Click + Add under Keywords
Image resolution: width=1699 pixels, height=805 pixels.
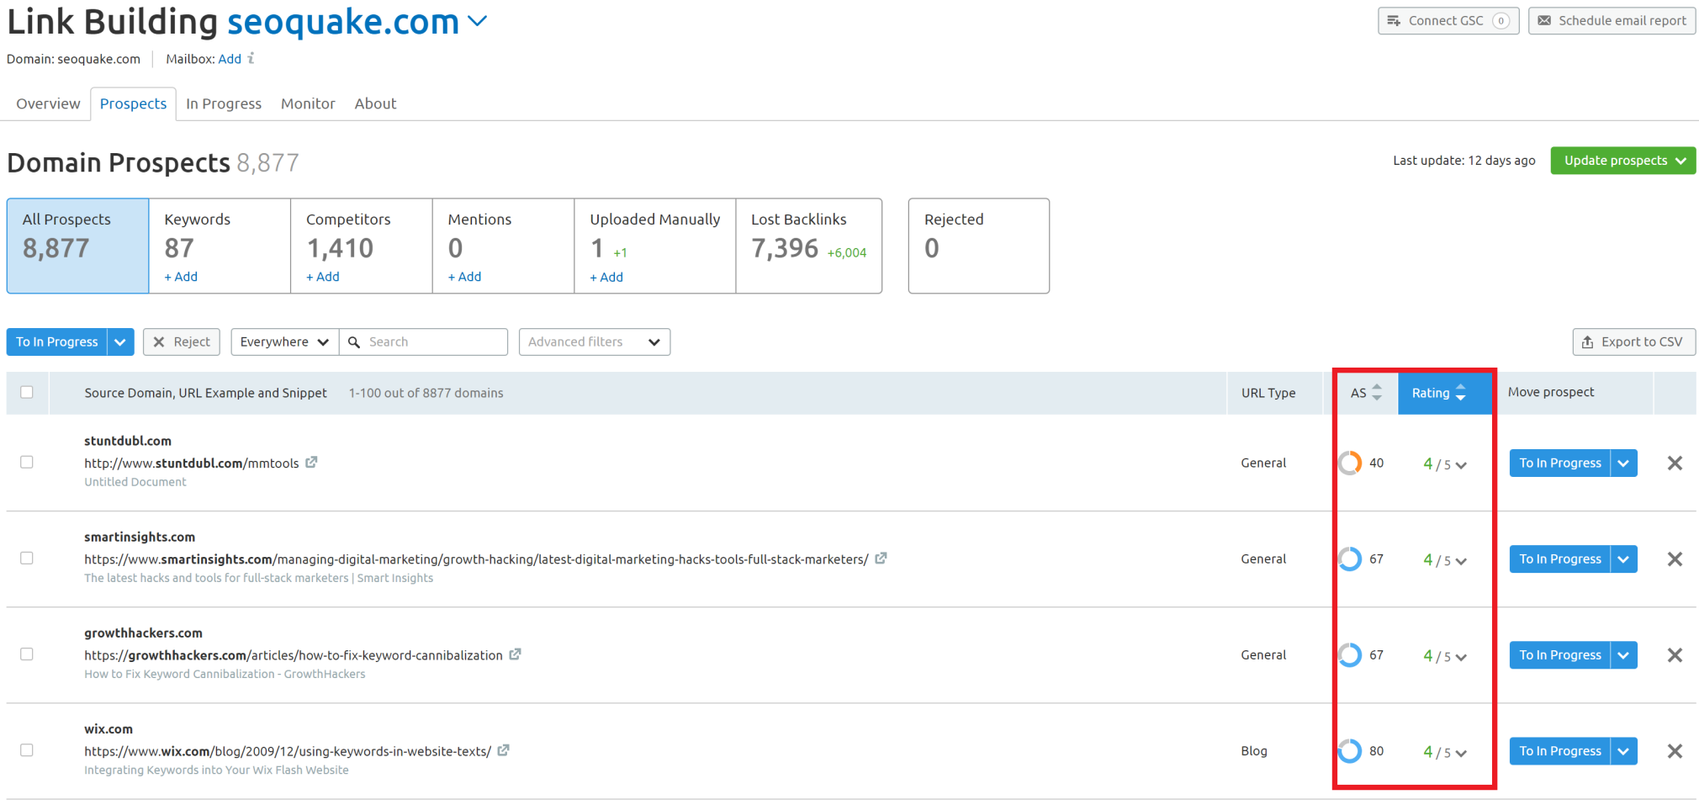181,277
